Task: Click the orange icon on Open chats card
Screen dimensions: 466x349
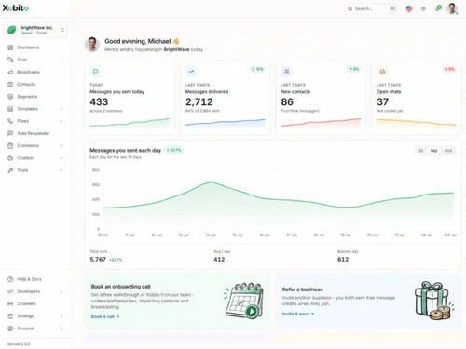Action: pos(382,72)
